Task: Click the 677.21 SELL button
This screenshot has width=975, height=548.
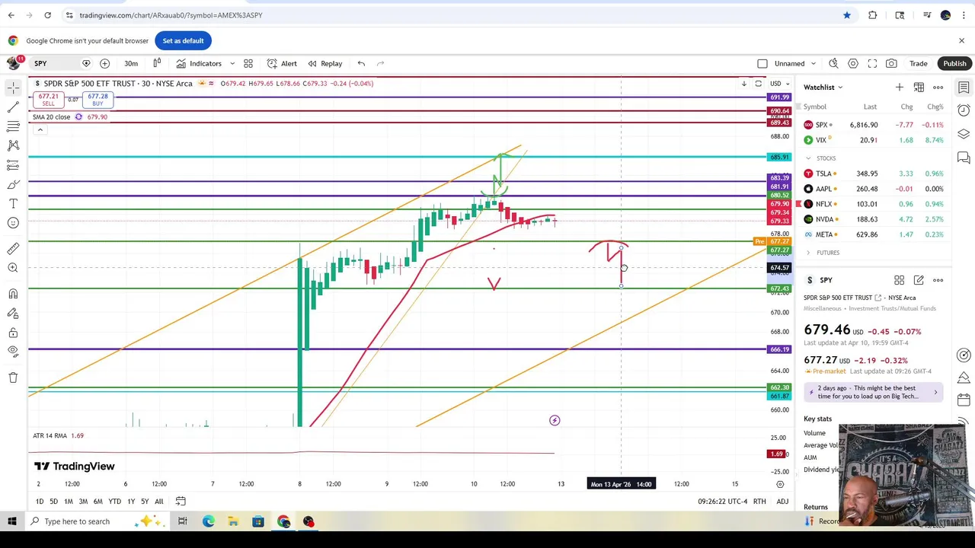Action: pyautogui.click(x=48, y=100)
